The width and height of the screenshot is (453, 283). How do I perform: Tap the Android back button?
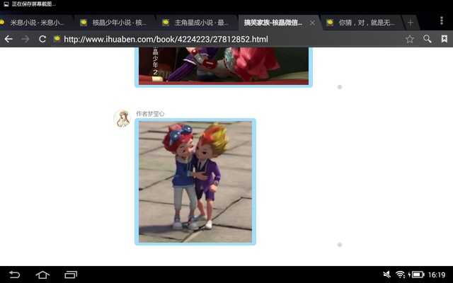pos(14,275)
